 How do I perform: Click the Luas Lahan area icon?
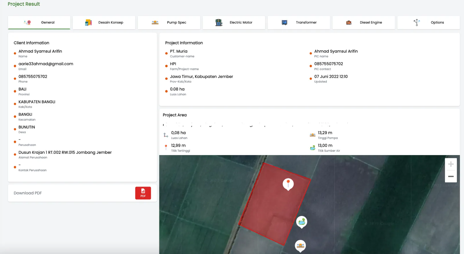coord(166,135)
